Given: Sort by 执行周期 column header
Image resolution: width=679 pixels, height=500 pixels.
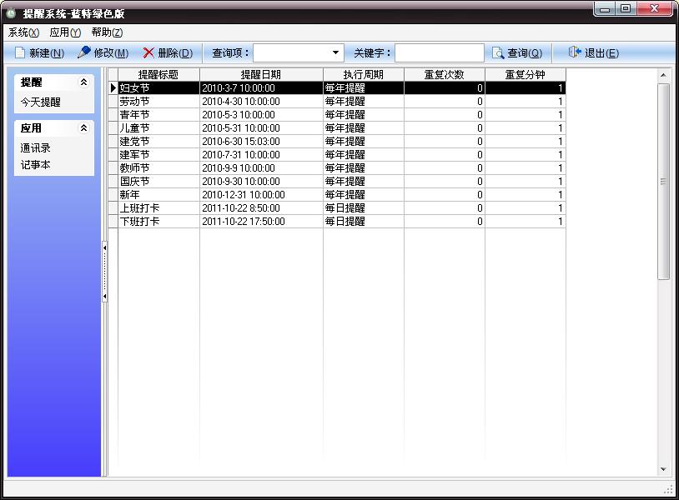Looking at the screenshot, I should (364, 74).
